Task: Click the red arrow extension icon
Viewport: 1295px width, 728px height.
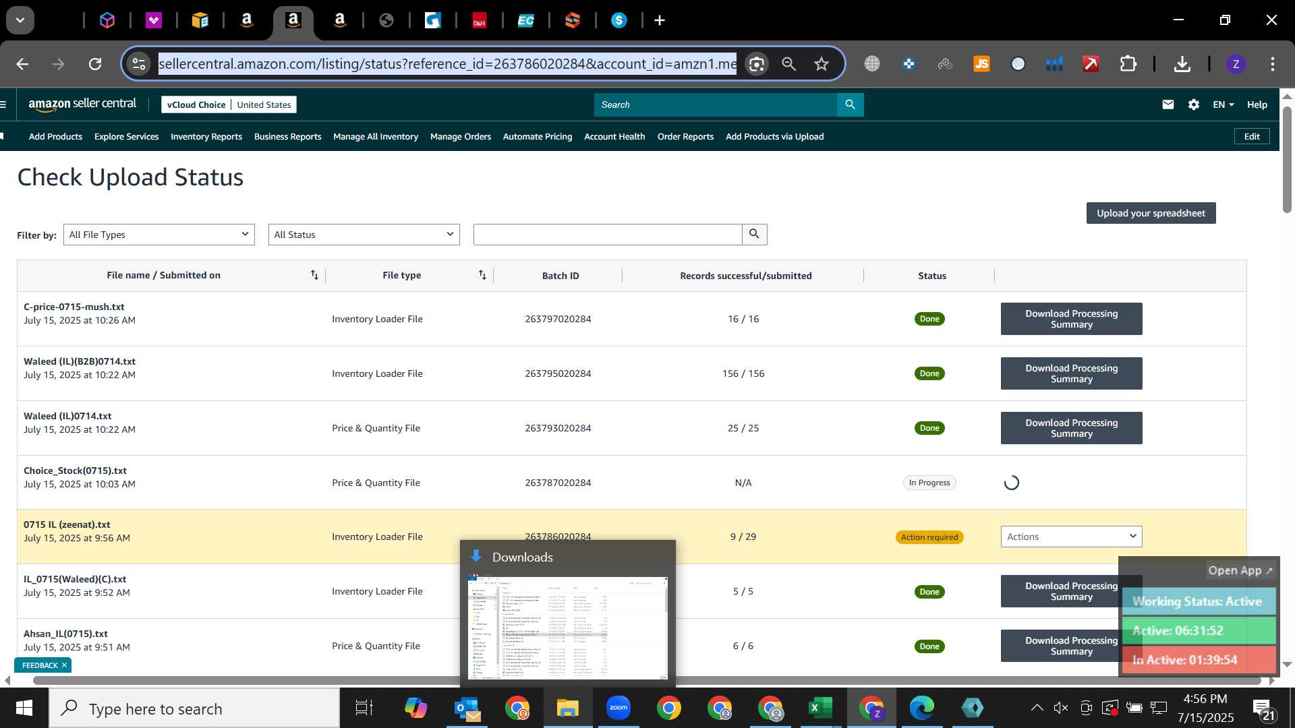Action: click(x=1091, y=64)
